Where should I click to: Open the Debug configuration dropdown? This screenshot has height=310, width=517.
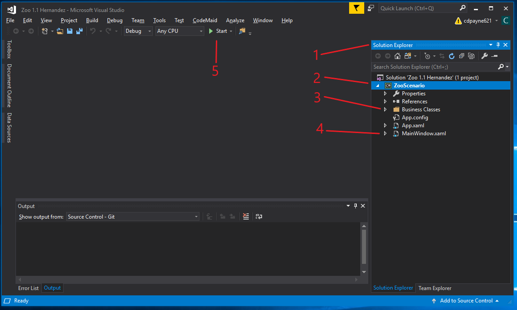138,31
